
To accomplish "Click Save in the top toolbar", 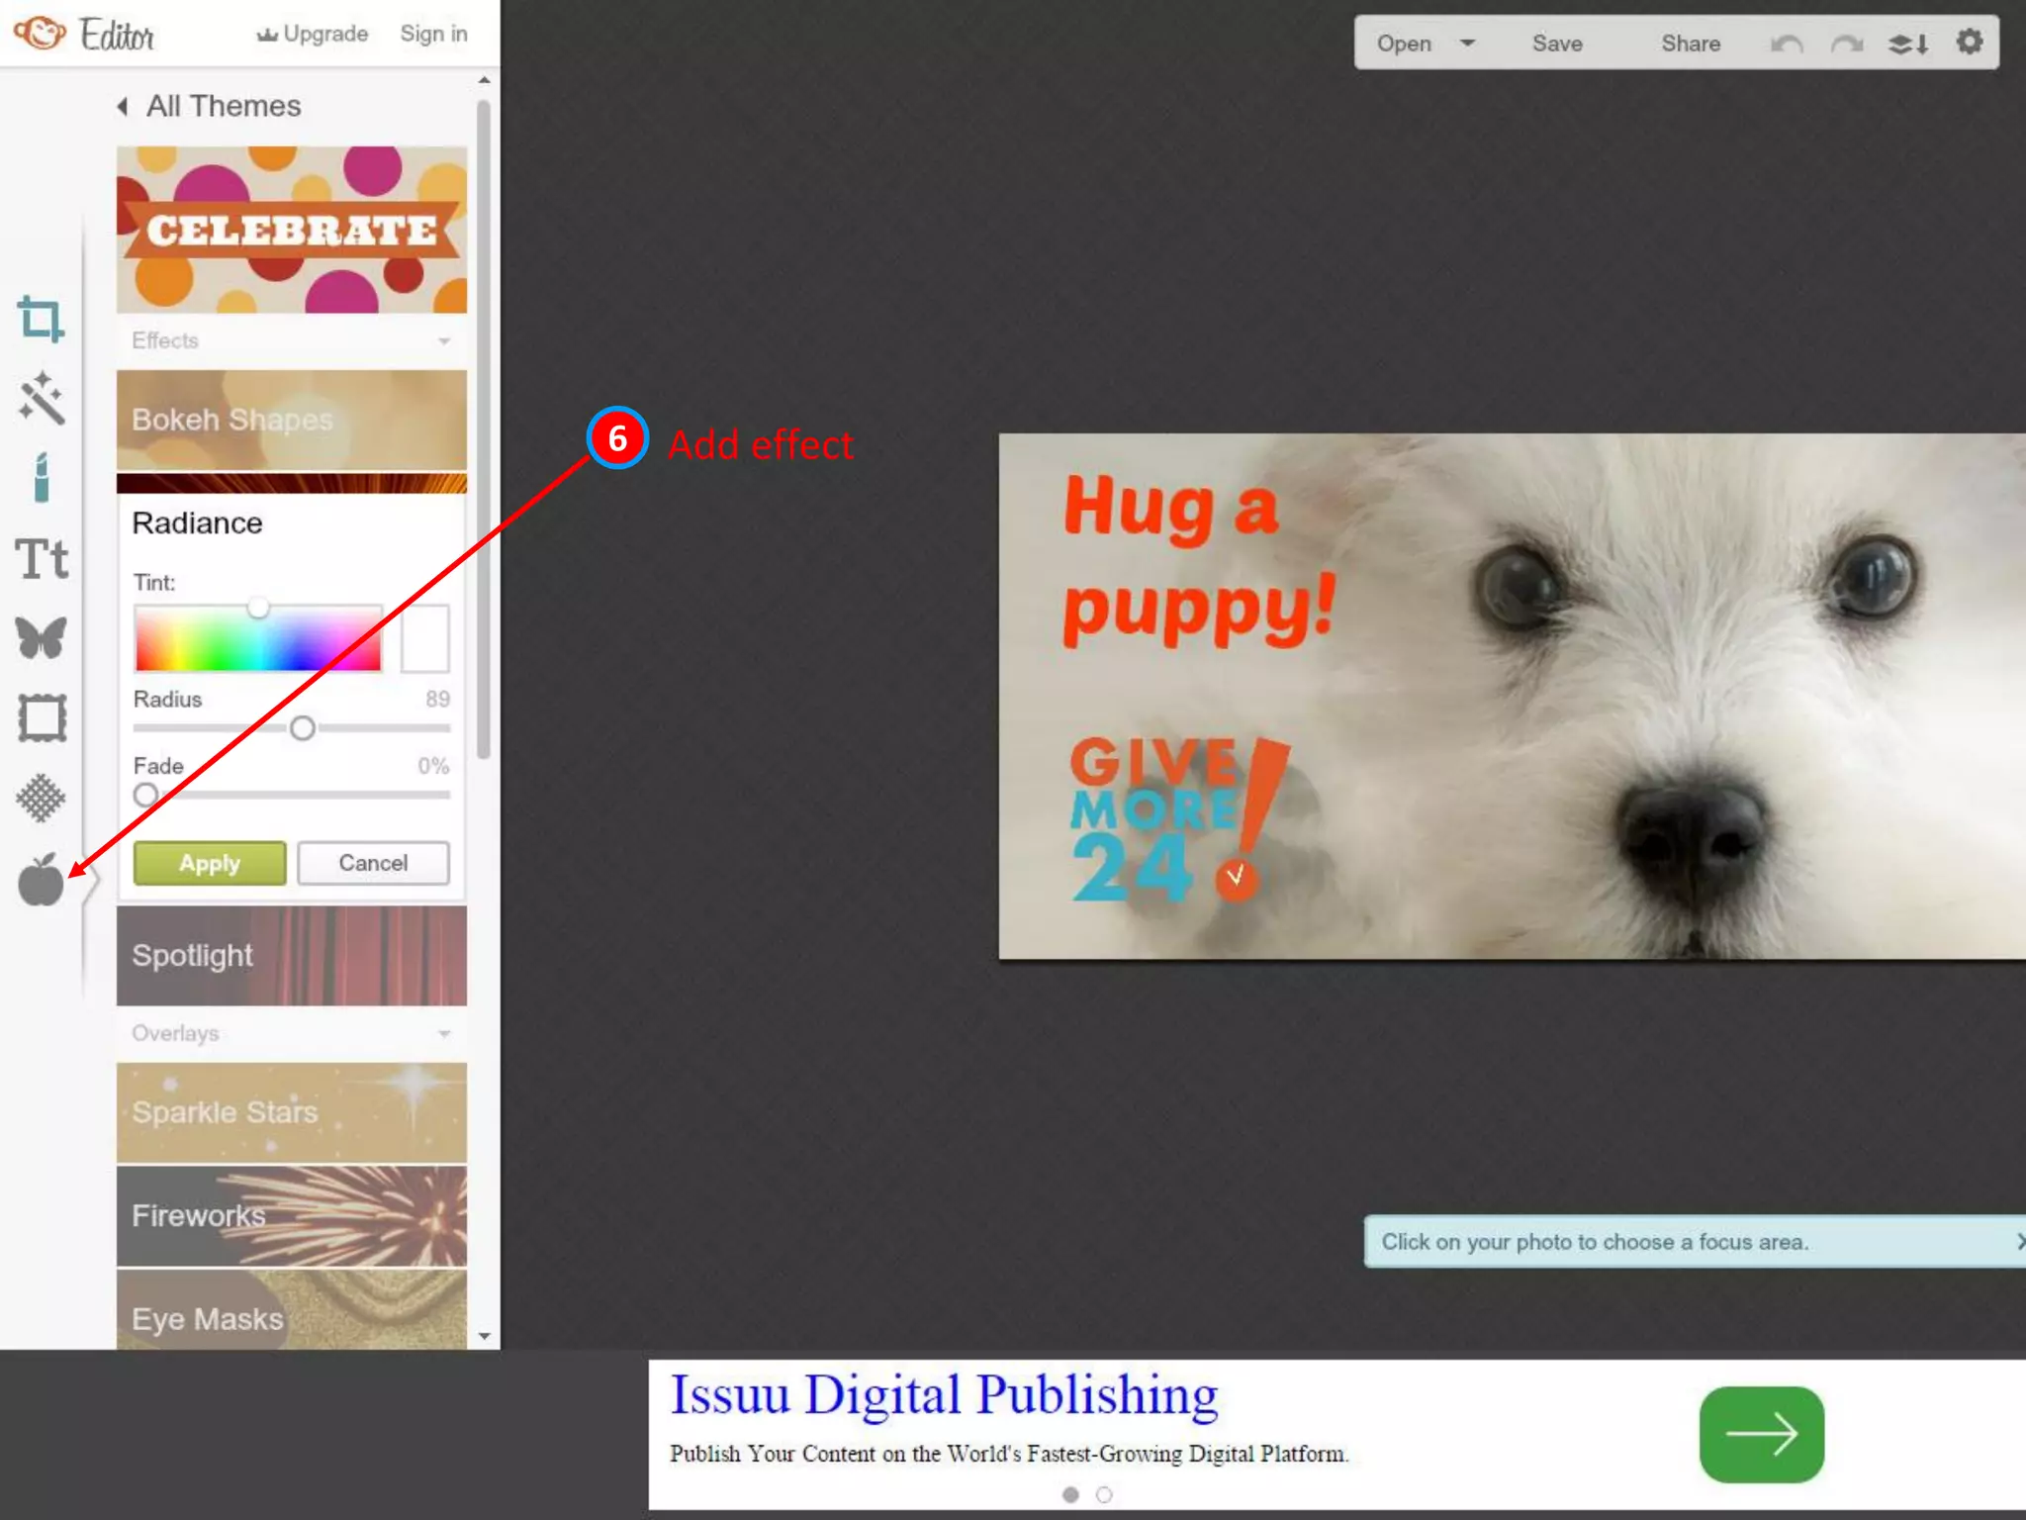I will coord(1557,44).
